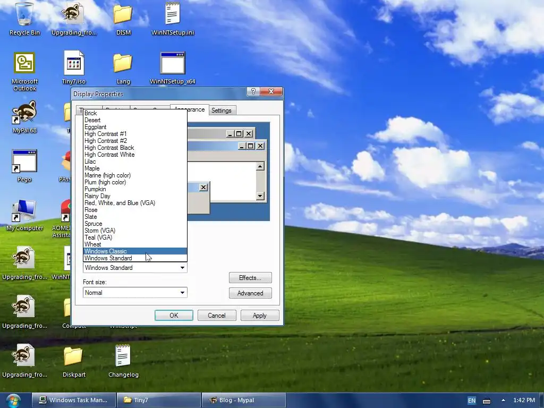Choose Wheat color scheme
The image size is (544, 408).
(135, 244)
